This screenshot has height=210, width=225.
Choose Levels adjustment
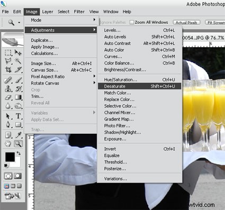point(140,30)
